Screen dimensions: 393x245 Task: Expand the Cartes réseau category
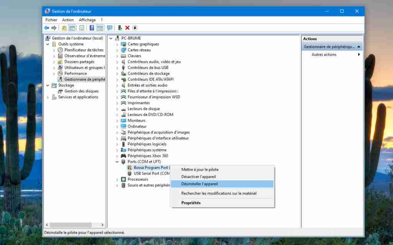(117, 50)
